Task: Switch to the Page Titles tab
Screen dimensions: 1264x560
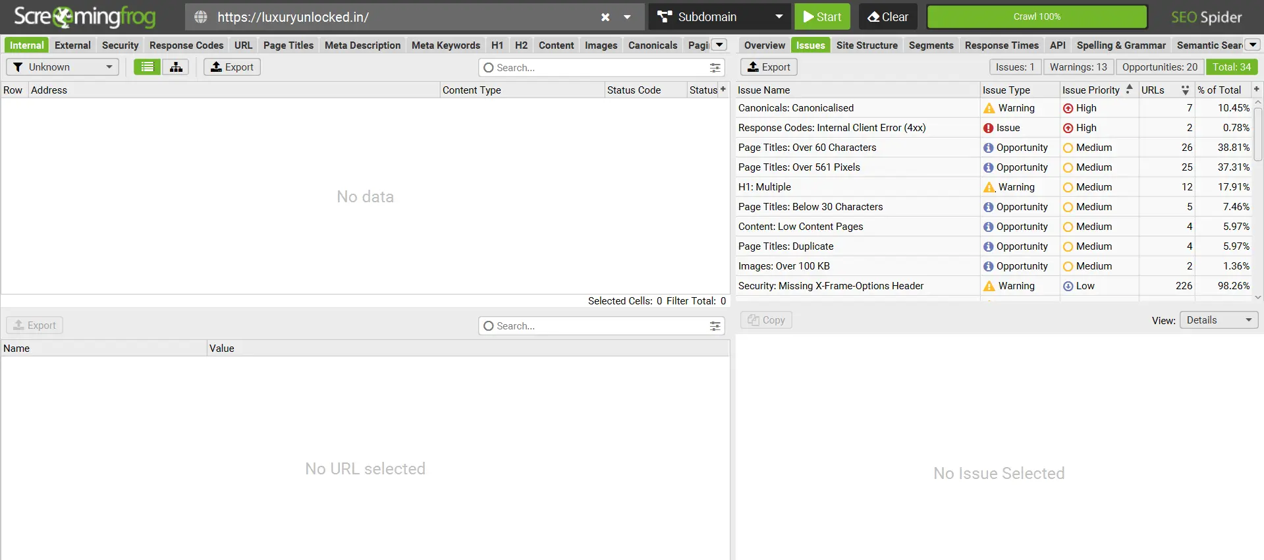Action: [x=289, y=45]
